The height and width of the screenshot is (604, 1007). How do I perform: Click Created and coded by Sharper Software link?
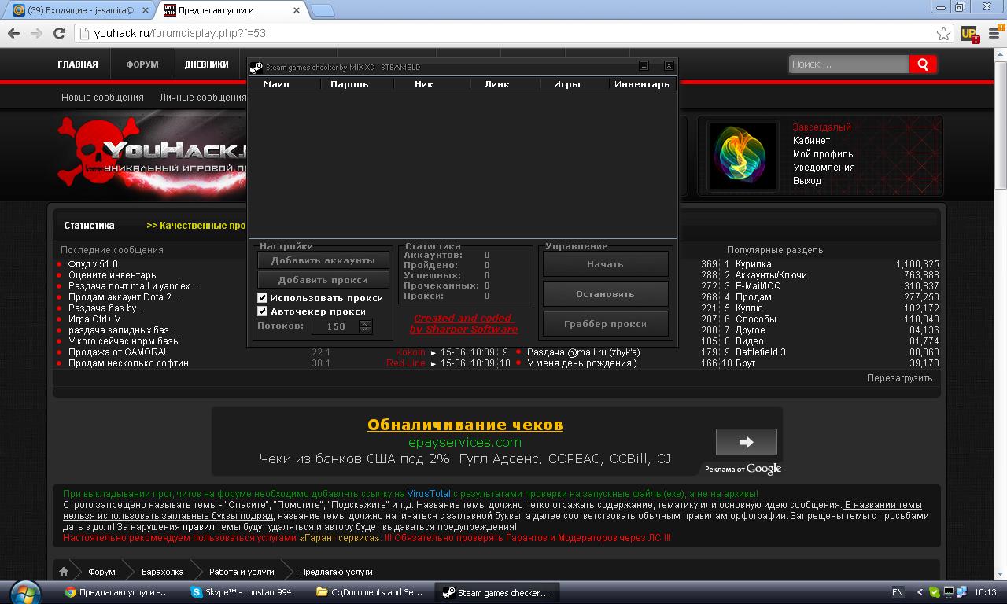click(x=463, y=323)
